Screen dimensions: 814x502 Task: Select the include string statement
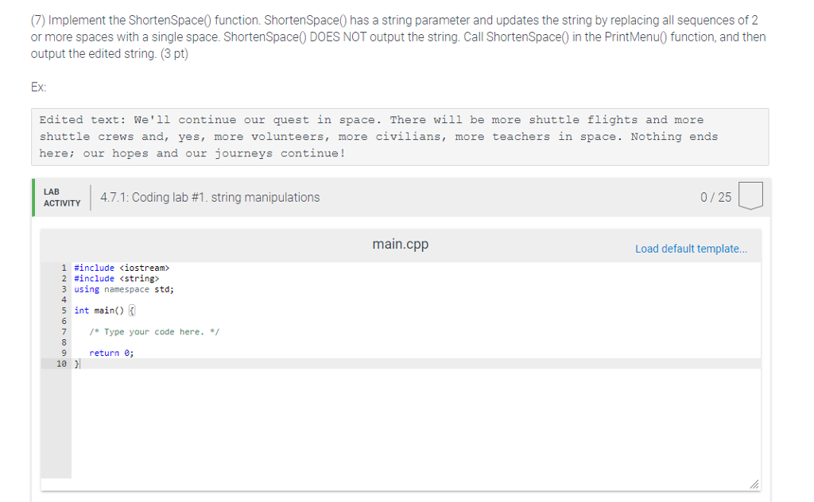115,278
